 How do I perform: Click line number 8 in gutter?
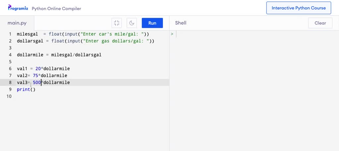tap(10, 82)
